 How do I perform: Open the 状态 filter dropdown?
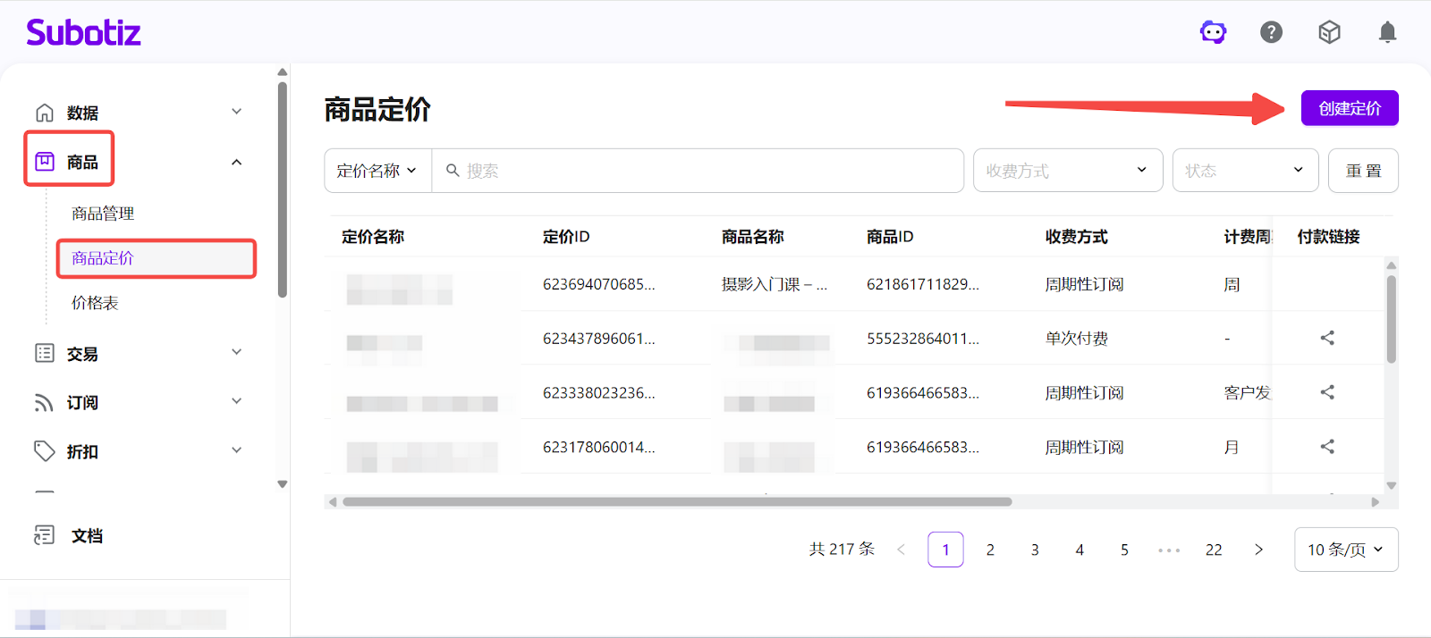pos(1244,171)
